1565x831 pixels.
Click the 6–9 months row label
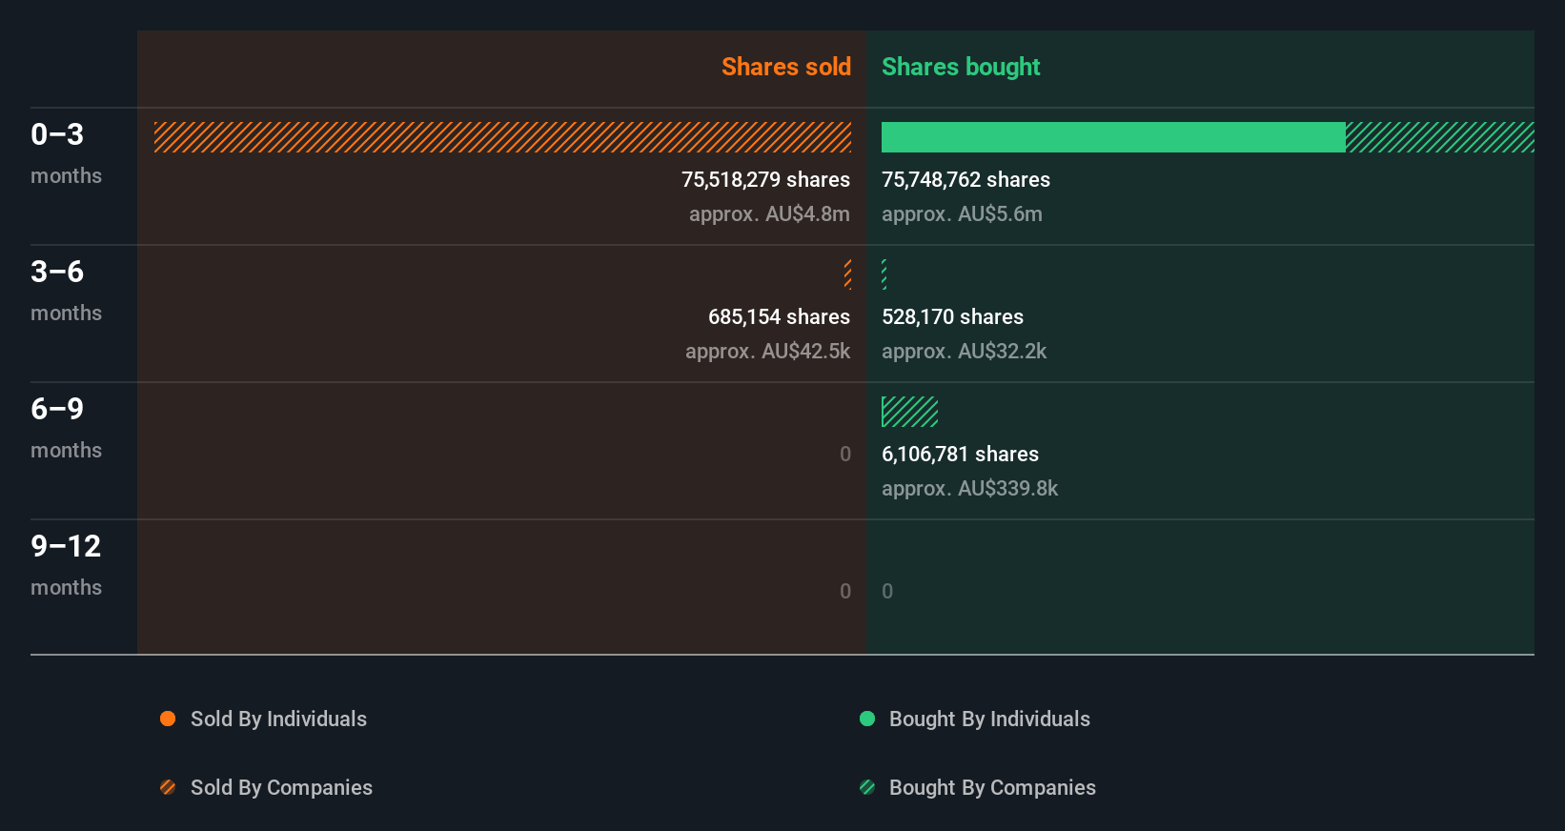(66, 428)
